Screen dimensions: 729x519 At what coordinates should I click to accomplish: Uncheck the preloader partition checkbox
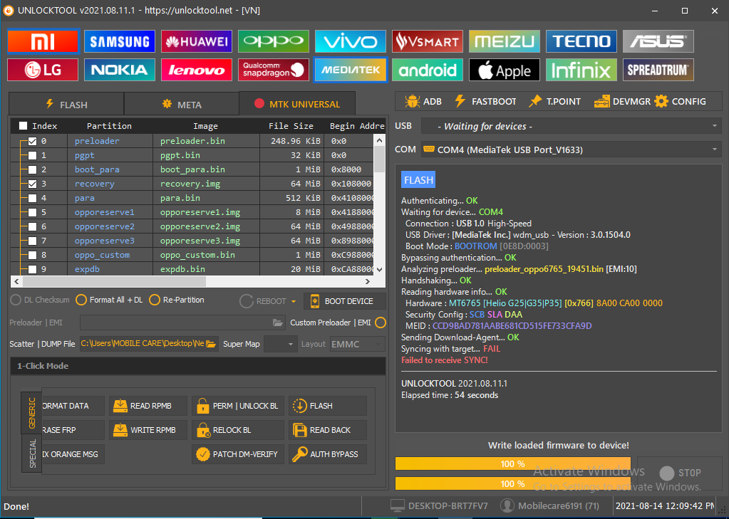coord(32,141)
